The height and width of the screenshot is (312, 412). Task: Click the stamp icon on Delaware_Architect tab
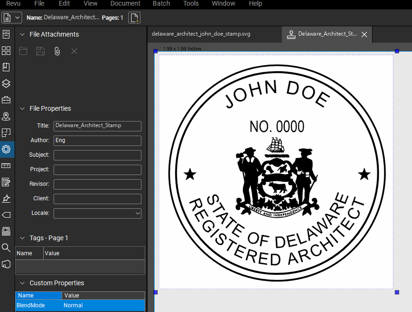coord(291,34)
